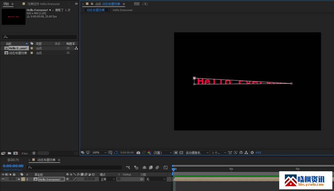Open the composition flowchart icon in viewer footer
The image size is (334, 191).
(246, 153)
